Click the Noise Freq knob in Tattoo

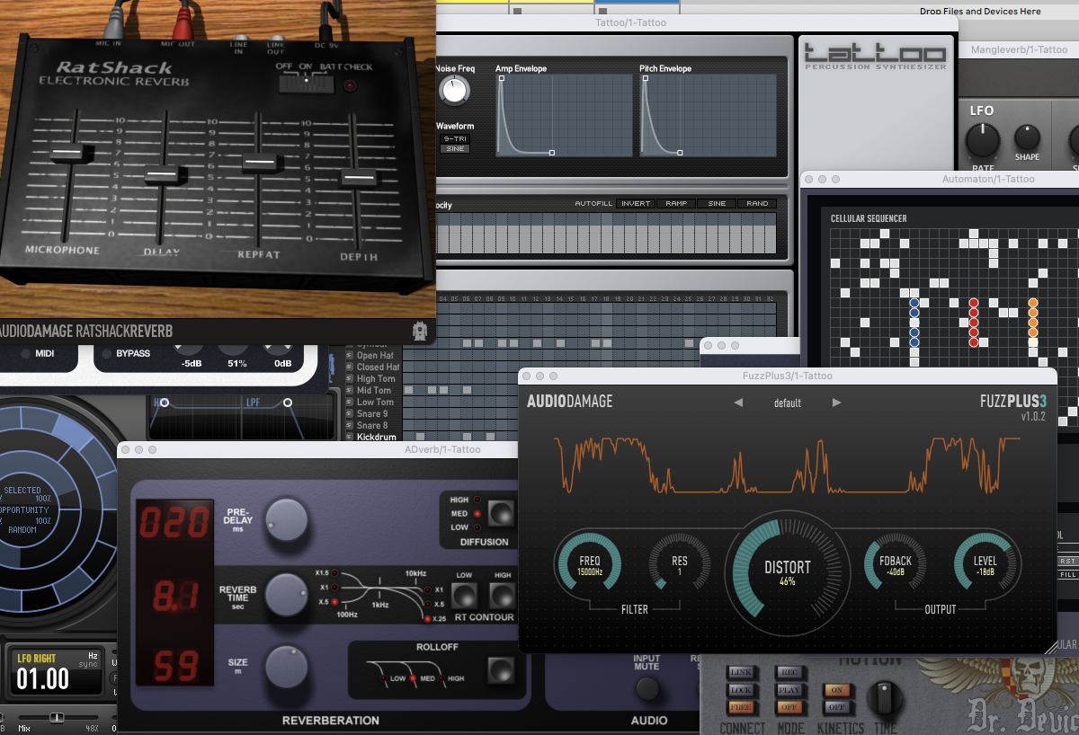[x=455, y=90]
